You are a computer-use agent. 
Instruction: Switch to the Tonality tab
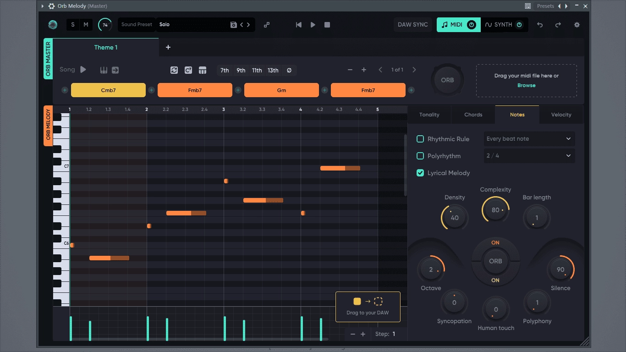pos(429,115)
